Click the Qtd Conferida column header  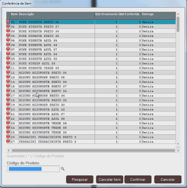pos(130,16)
